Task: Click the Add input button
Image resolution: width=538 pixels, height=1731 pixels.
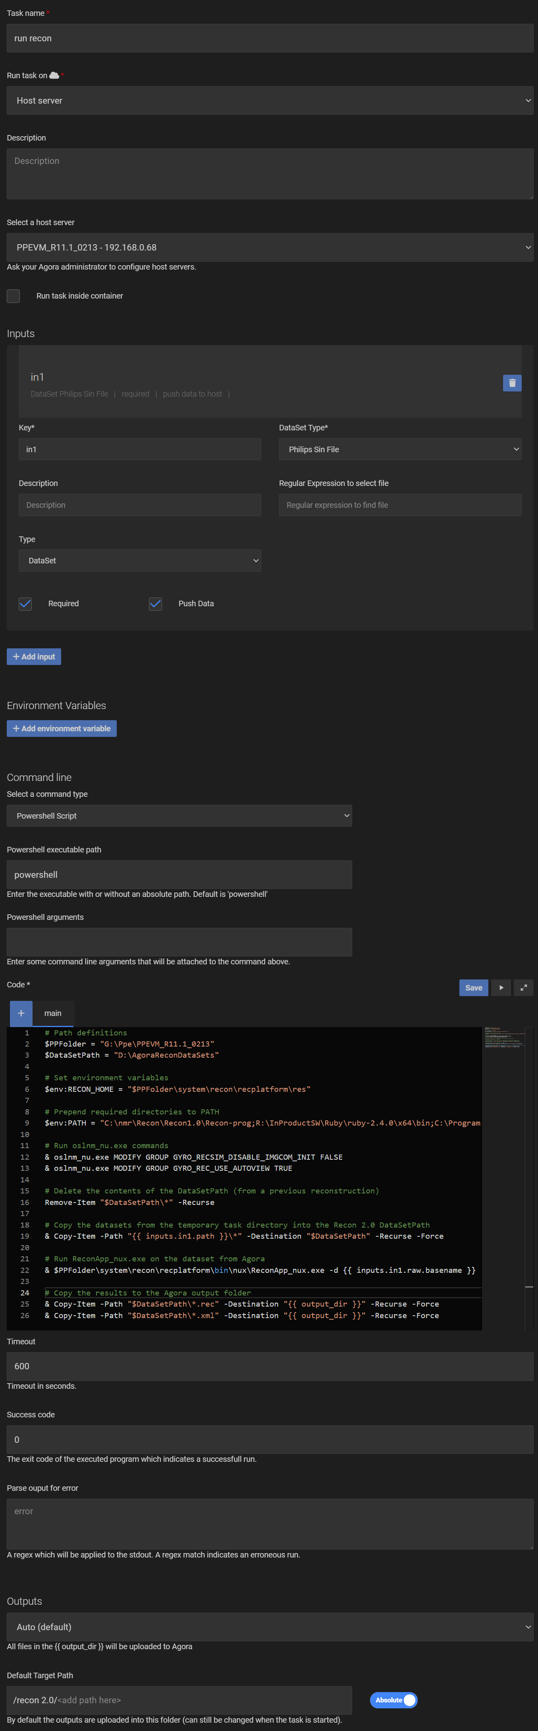Action: [34, 657]
